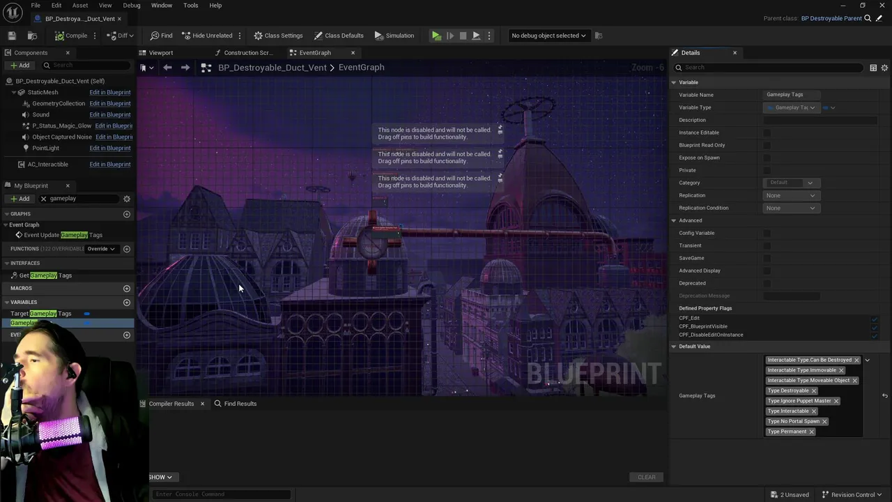This screenshot has width=892, height=502.
Task: Toggle SaveGame checkbox
Action: tap(767, 258)
